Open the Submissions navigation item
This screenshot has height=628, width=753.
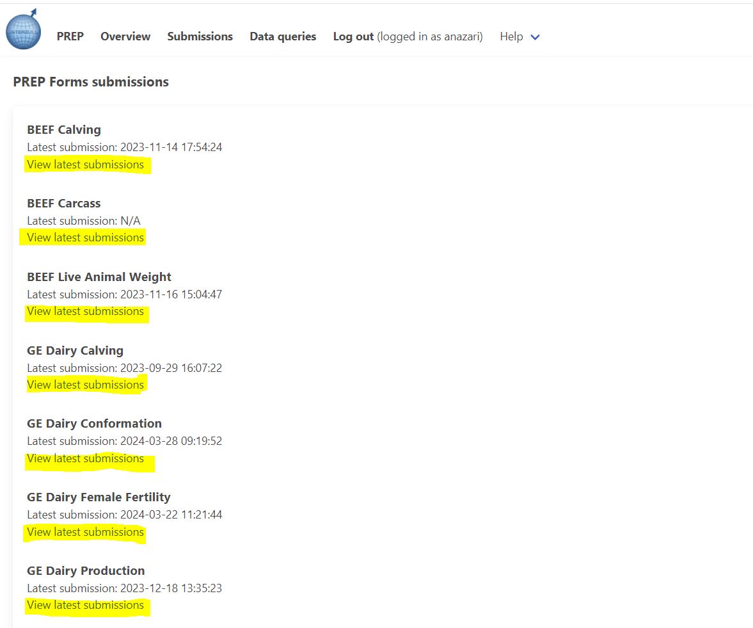200,36
